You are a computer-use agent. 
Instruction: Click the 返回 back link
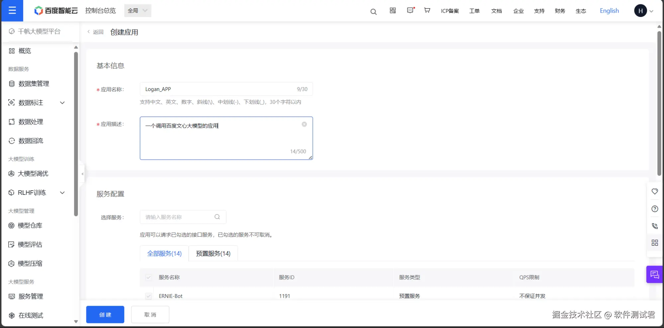coord(96,32)
